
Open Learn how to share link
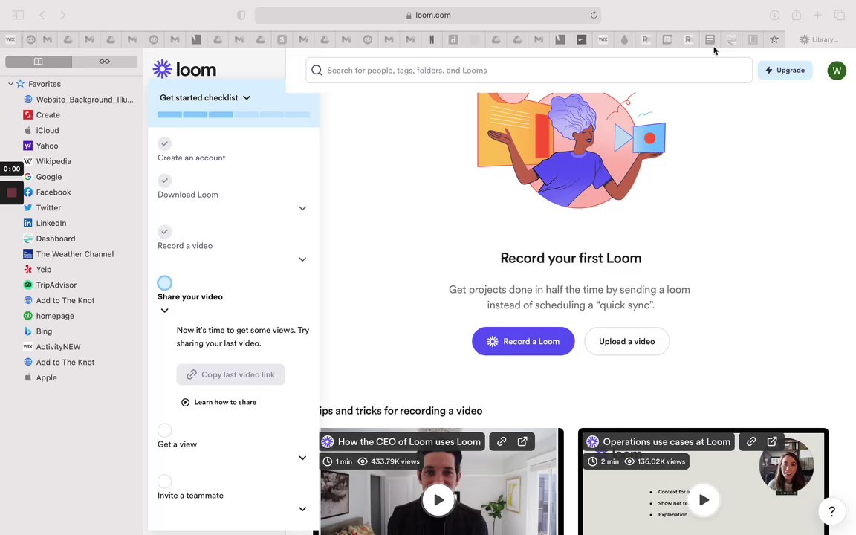tap(219, 402)
